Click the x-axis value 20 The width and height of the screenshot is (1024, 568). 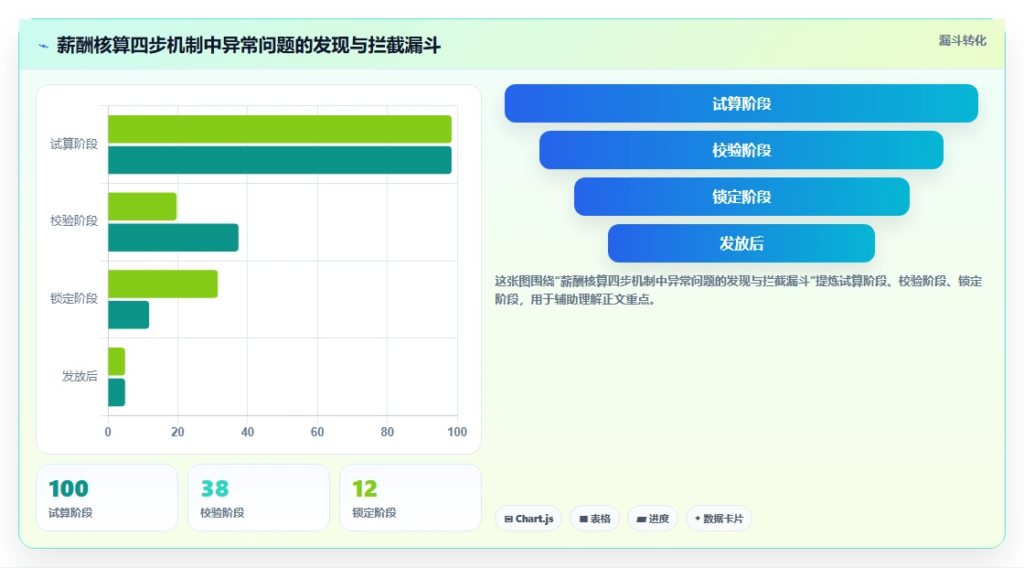coord(177,432)
